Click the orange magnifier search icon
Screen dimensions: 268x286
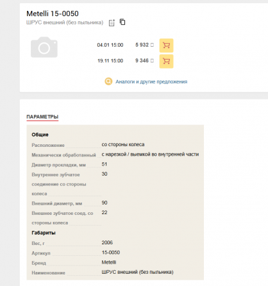coord(108,81)
